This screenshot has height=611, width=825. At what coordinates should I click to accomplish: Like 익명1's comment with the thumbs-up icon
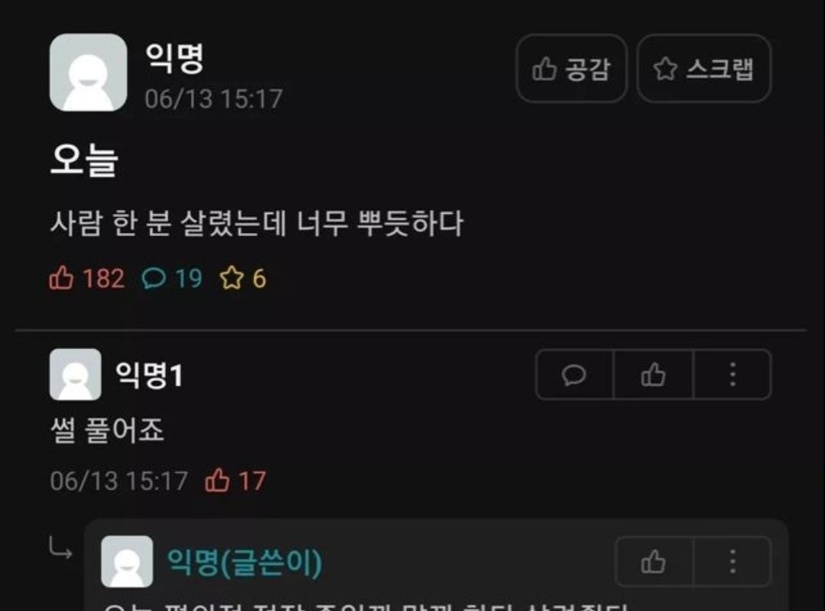653,375
